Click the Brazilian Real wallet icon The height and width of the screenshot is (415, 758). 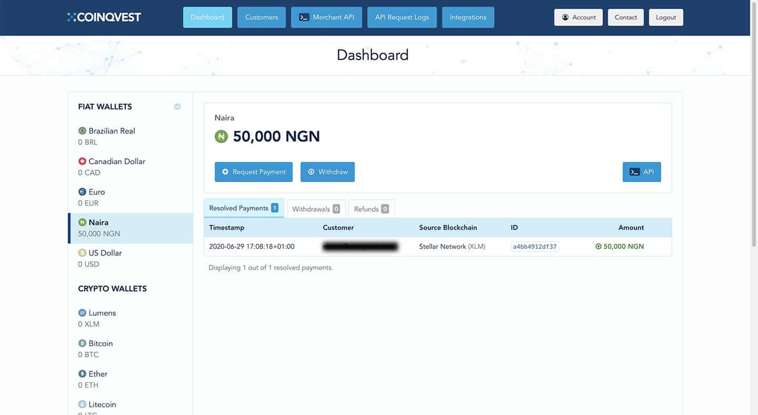(82, 131)
